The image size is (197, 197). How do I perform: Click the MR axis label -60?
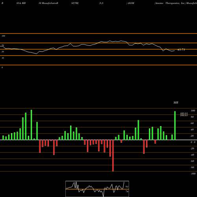(192, 161)
